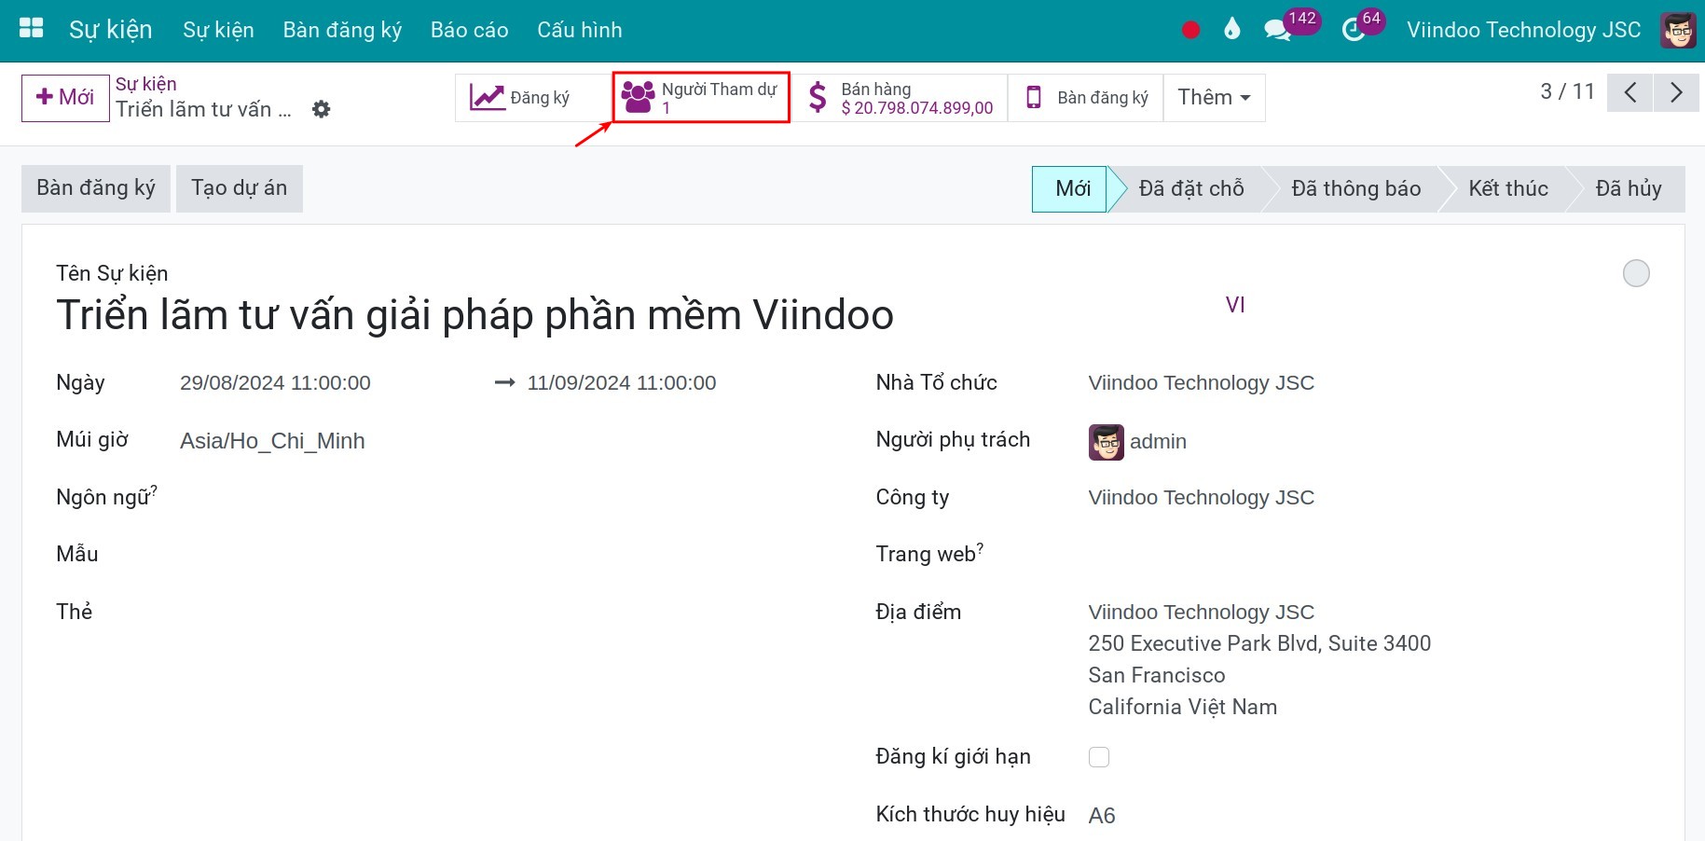The image size is (1705, 841).
Task: Click the event name title field
Action: pyautogui.click(x=475, y=315)
